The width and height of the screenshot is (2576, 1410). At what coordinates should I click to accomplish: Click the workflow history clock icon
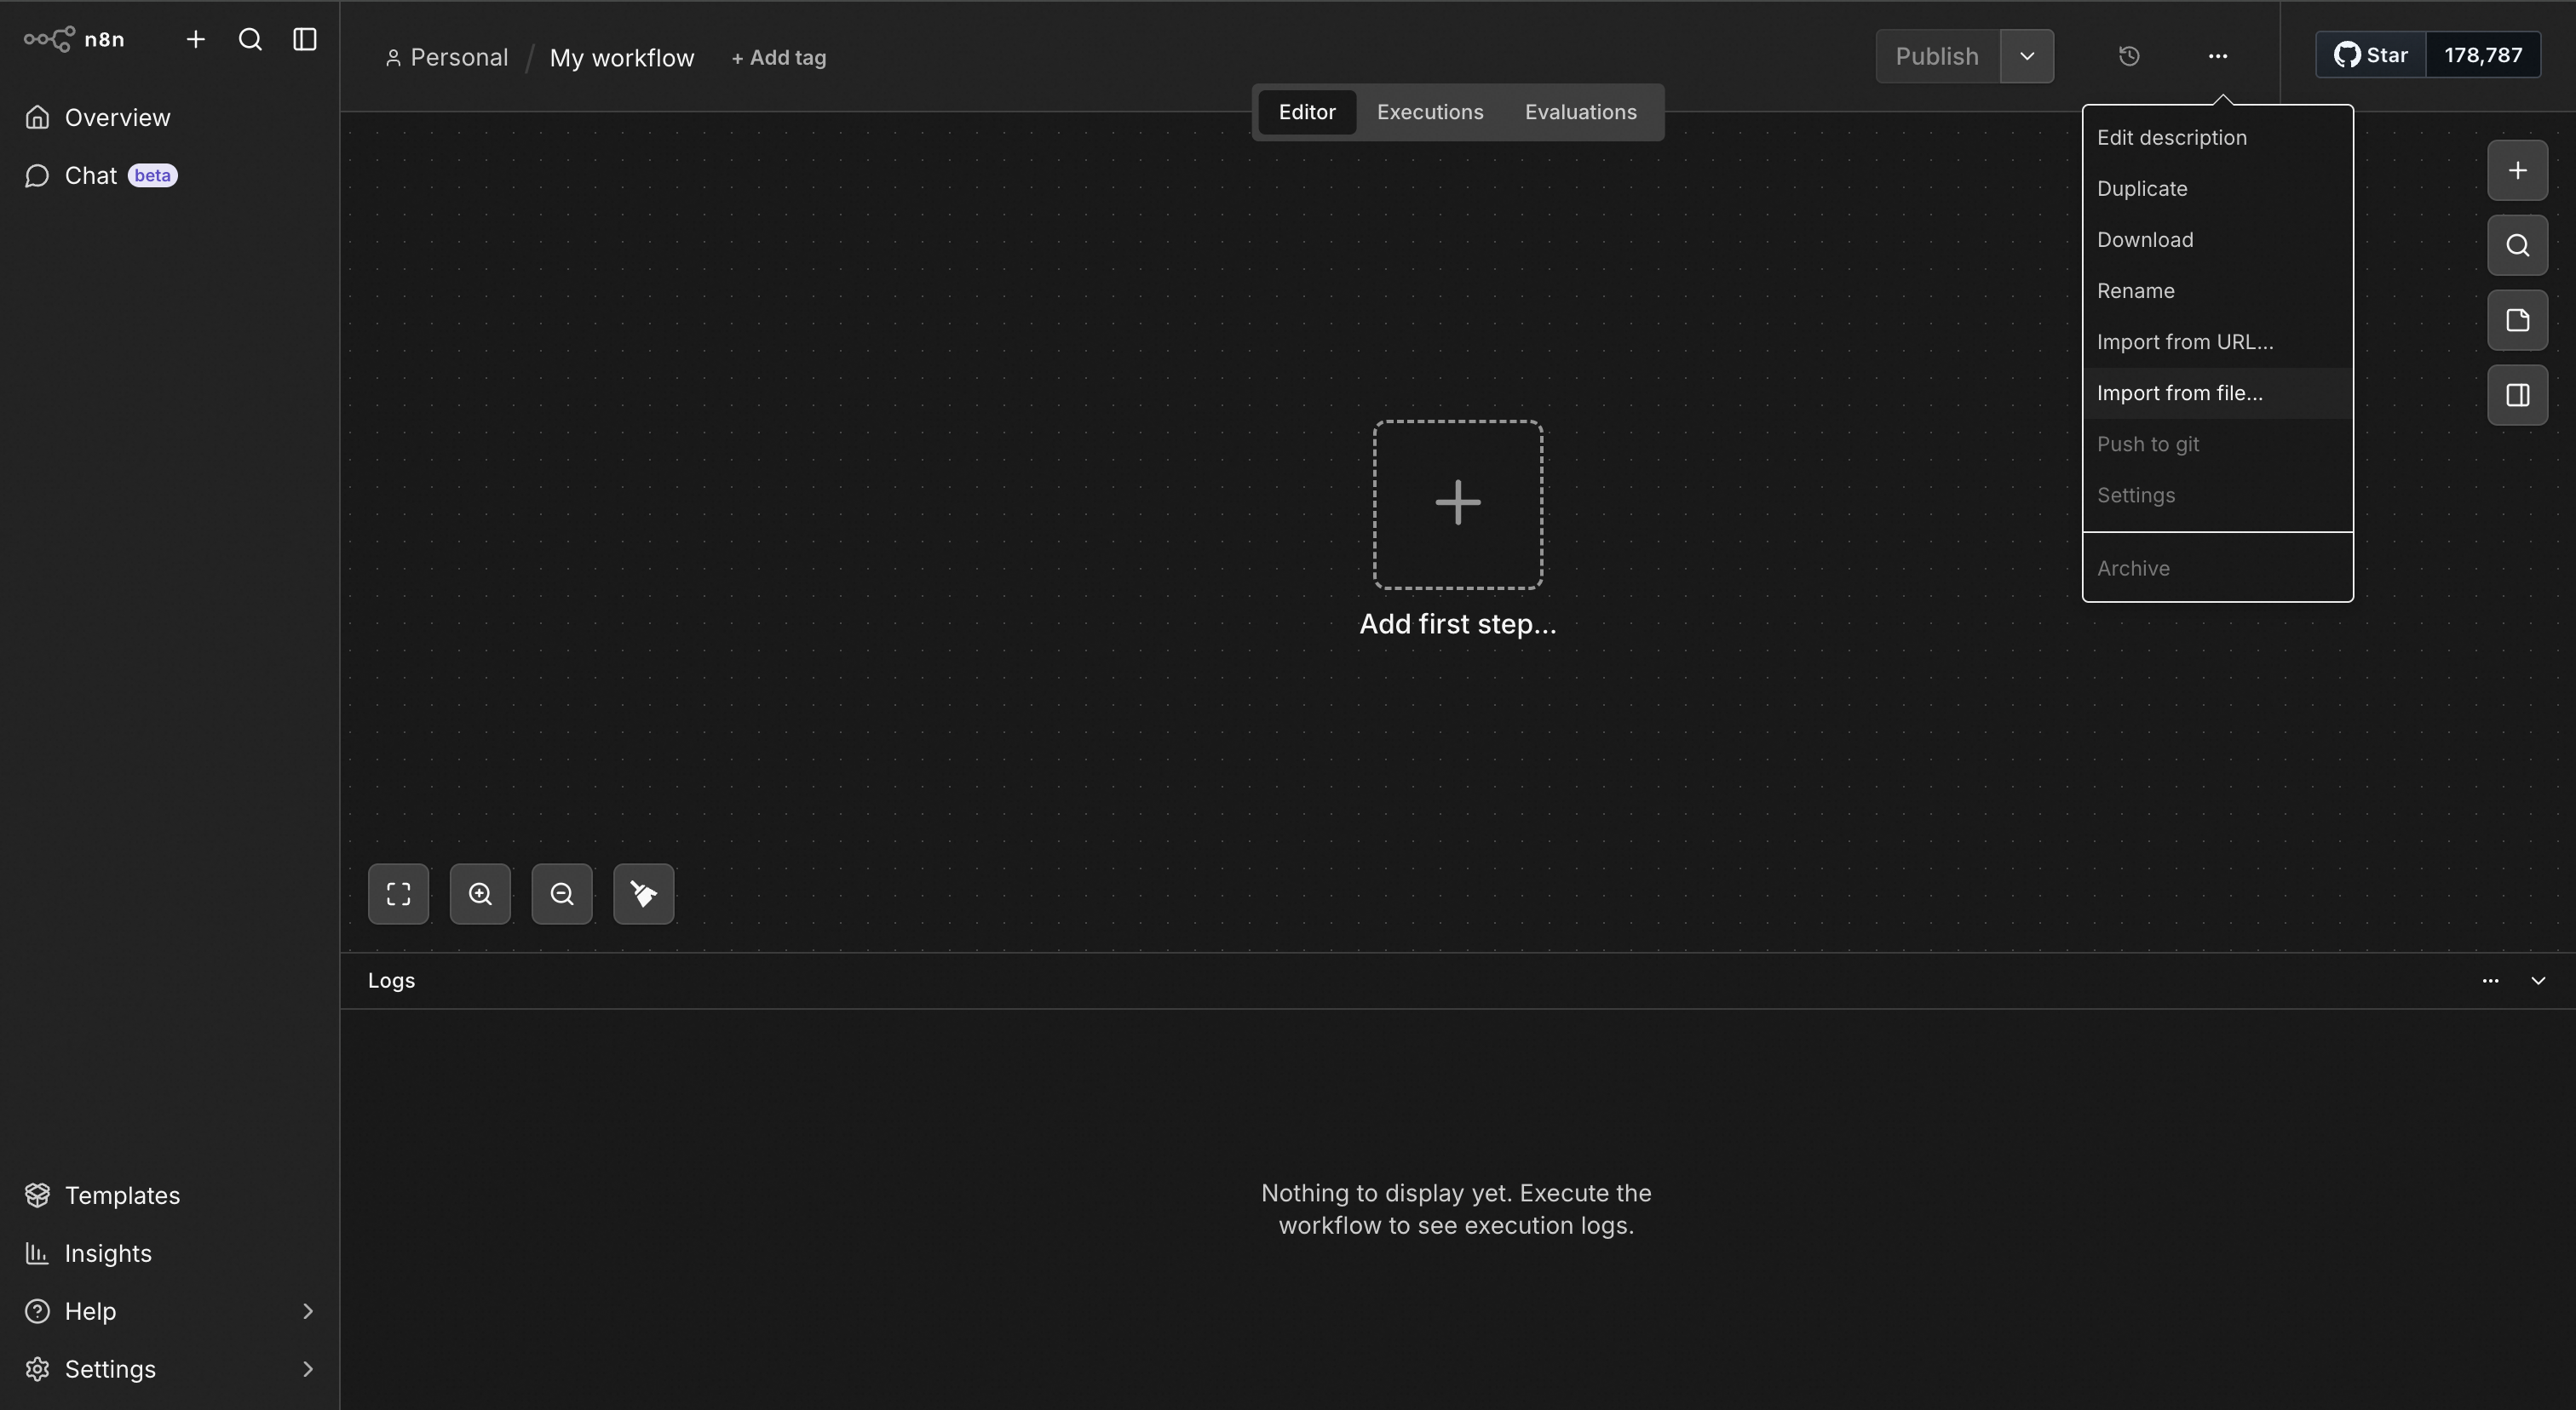coord(2129,56)
